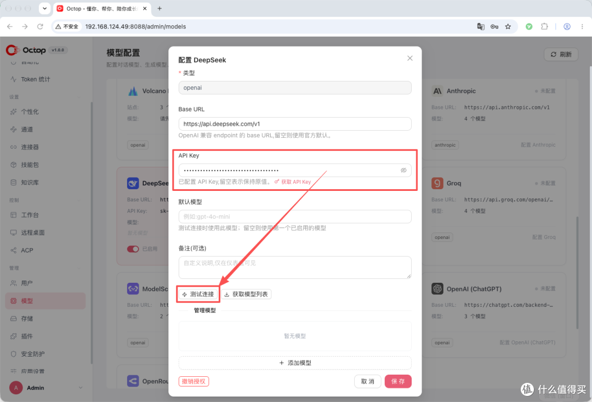Click the page vertical scrollbar
The image size is (592, 402).
point(577,273)
